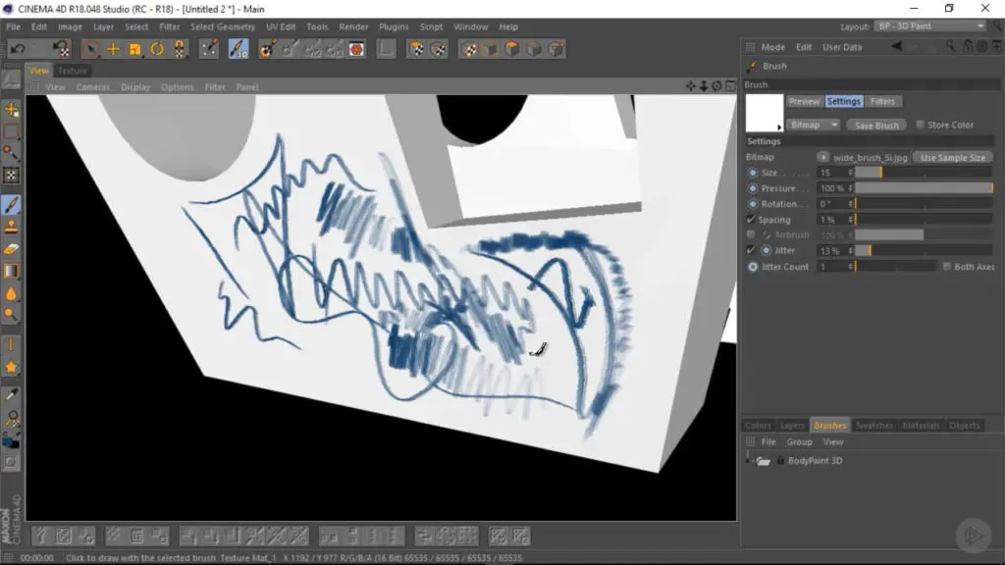Choose the Brush tool in left palette
1005x565 pixels.
click(12, 205)
